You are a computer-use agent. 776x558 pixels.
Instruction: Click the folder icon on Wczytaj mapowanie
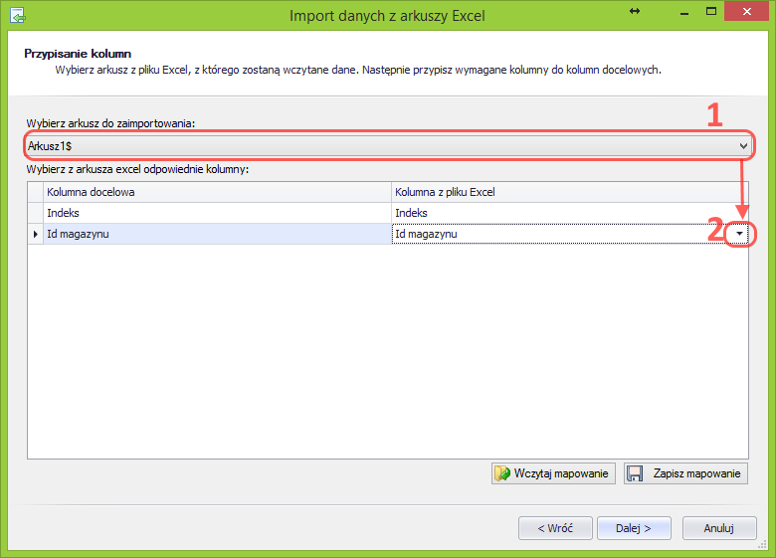pos(502,473)
